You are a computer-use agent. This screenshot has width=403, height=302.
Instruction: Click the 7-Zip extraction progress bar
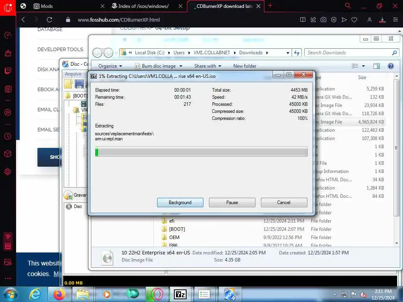201,151
